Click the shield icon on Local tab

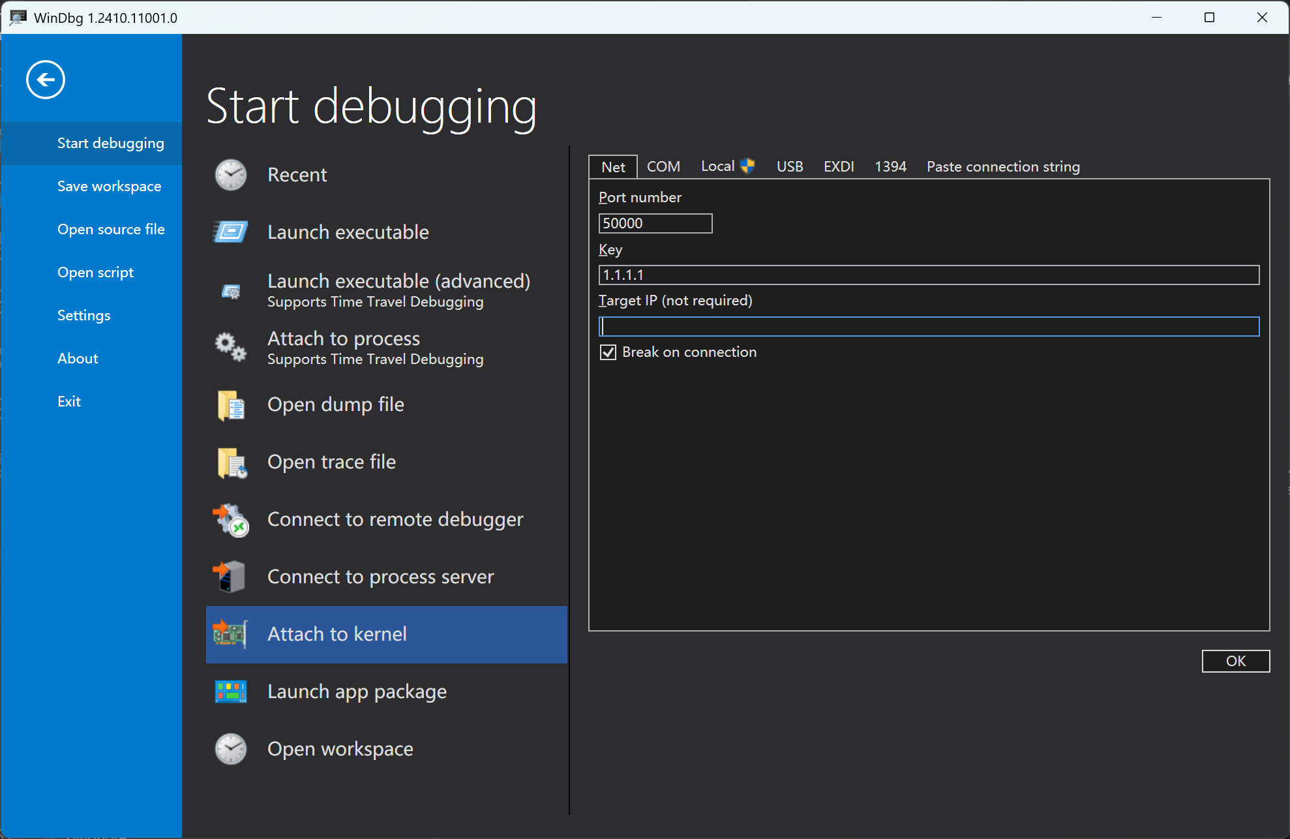(x=747, y=166)
